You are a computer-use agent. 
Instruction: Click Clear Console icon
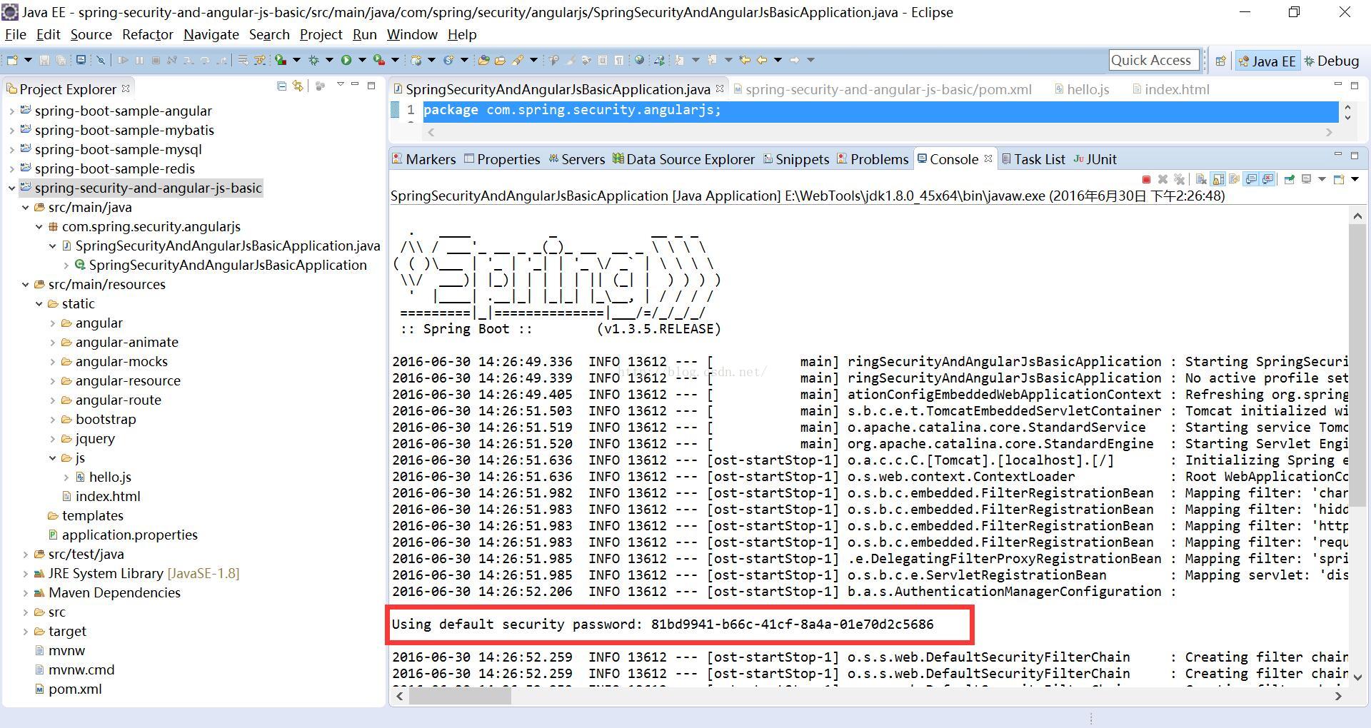pyautogui.click(x=1201, y=179)
